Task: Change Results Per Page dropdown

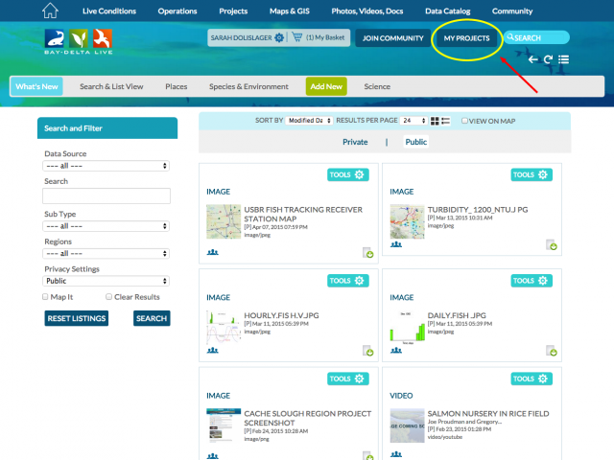Action: tap(413, 121)
